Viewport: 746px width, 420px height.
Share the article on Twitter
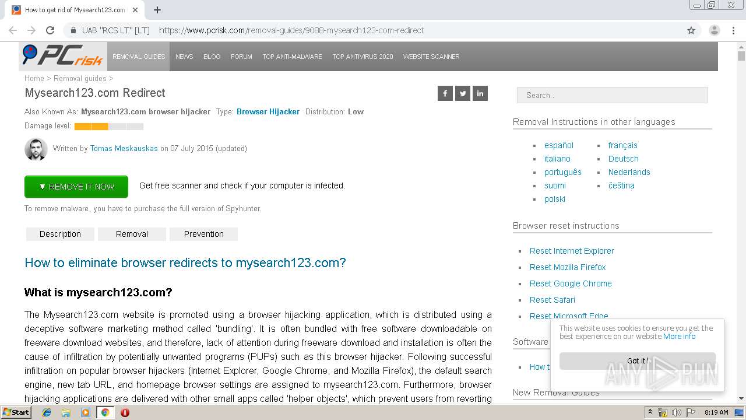463,93
